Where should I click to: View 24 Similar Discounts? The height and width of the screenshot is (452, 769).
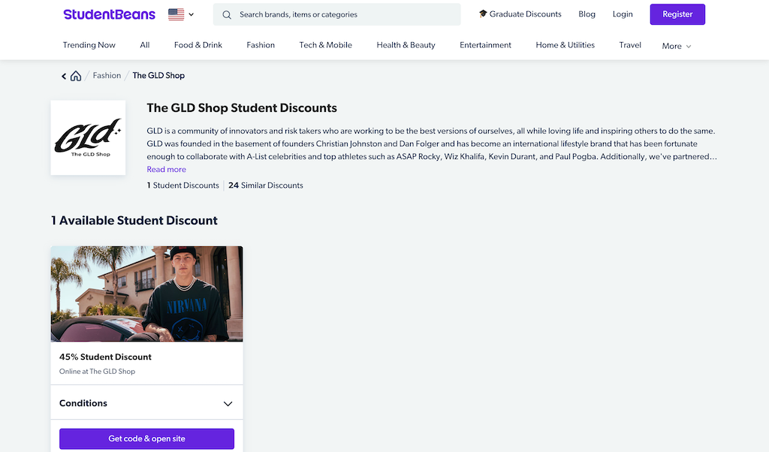pos(265,185)
